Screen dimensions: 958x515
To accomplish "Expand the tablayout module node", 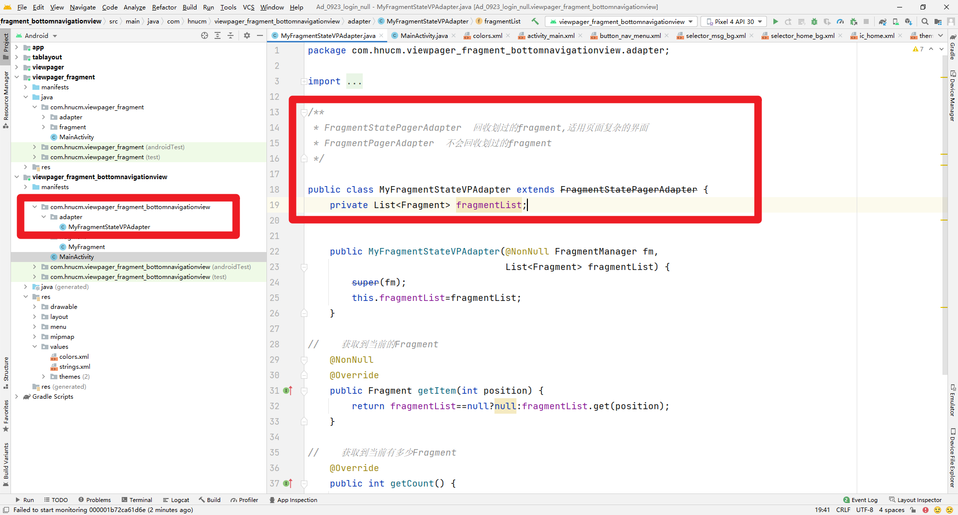I will tap(16, 57).
